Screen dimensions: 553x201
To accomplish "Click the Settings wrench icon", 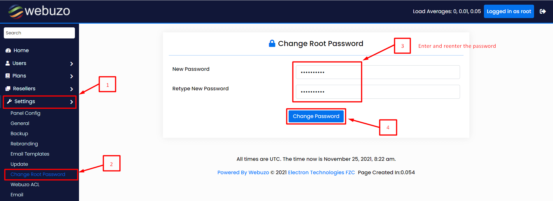I will coord(9,101).
